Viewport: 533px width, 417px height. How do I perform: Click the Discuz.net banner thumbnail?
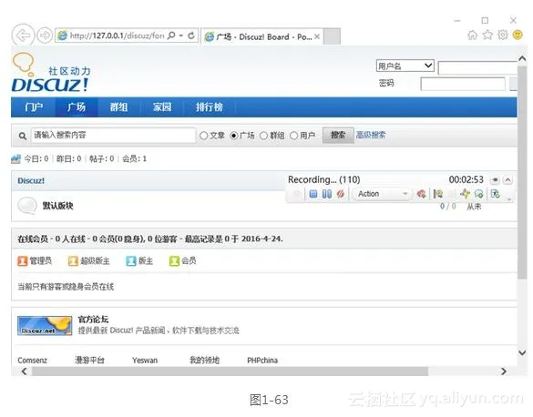tap(45, 326)
